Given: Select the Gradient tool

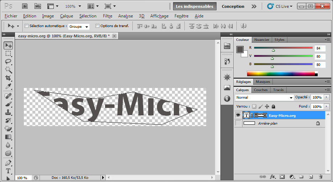Looking at the screenshot, I should (x=8, y=137).
